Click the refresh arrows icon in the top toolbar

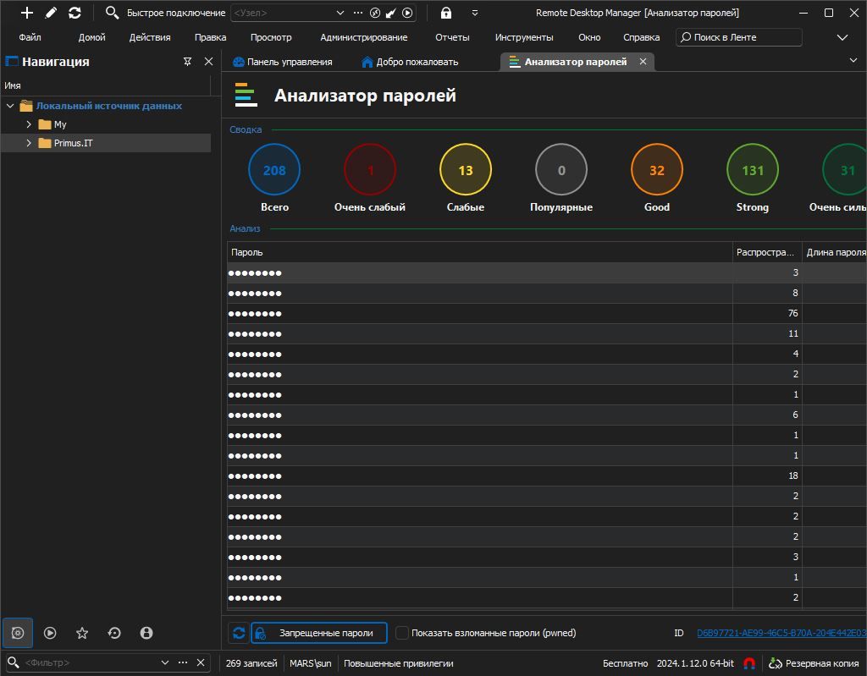click(x=75, y=13)
